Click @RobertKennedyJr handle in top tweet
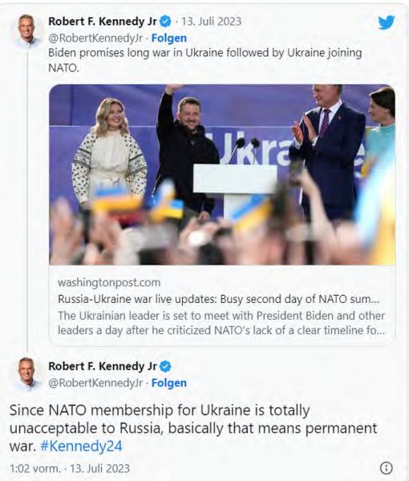Image resolution: width=409 pixels, height=481 pixels. pyautogui.click(x=95, y=38)
